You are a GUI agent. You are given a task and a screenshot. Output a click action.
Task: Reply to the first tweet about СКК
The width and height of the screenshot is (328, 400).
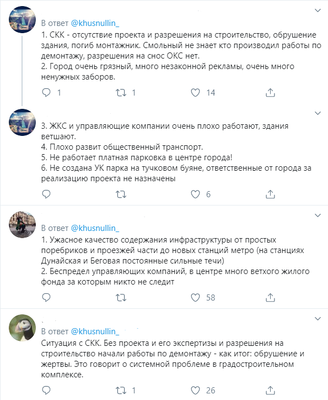coord(46,93)
